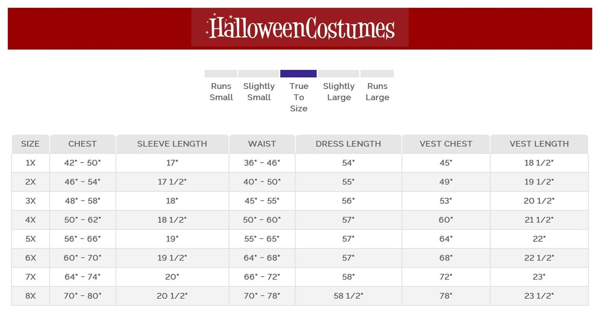Click the VEST CHEST column header
599x317 pixels.
446,144
